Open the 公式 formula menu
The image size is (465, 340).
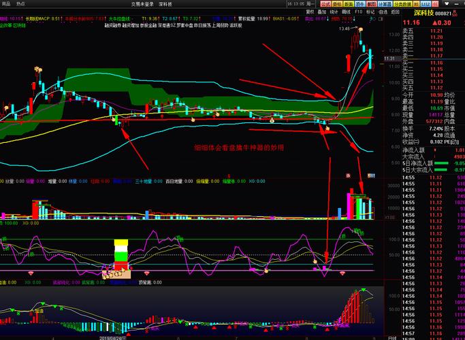click(x=326, y=3)
